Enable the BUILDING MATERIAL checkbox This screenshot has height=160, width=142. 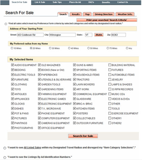110,65
